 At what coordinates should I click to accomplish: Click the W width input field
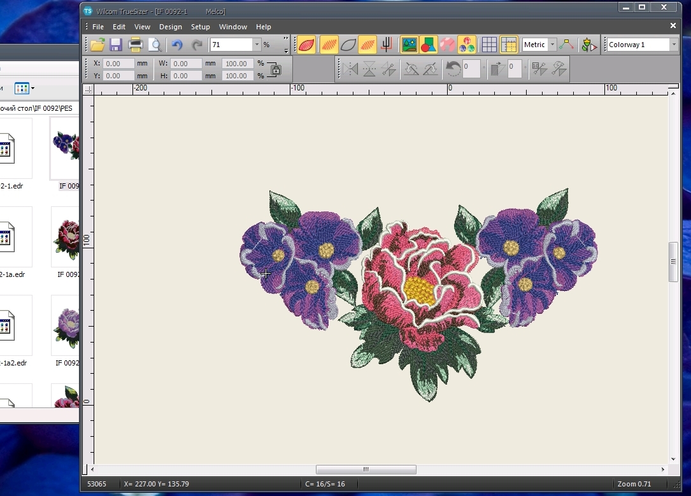[x=185, y=64]
